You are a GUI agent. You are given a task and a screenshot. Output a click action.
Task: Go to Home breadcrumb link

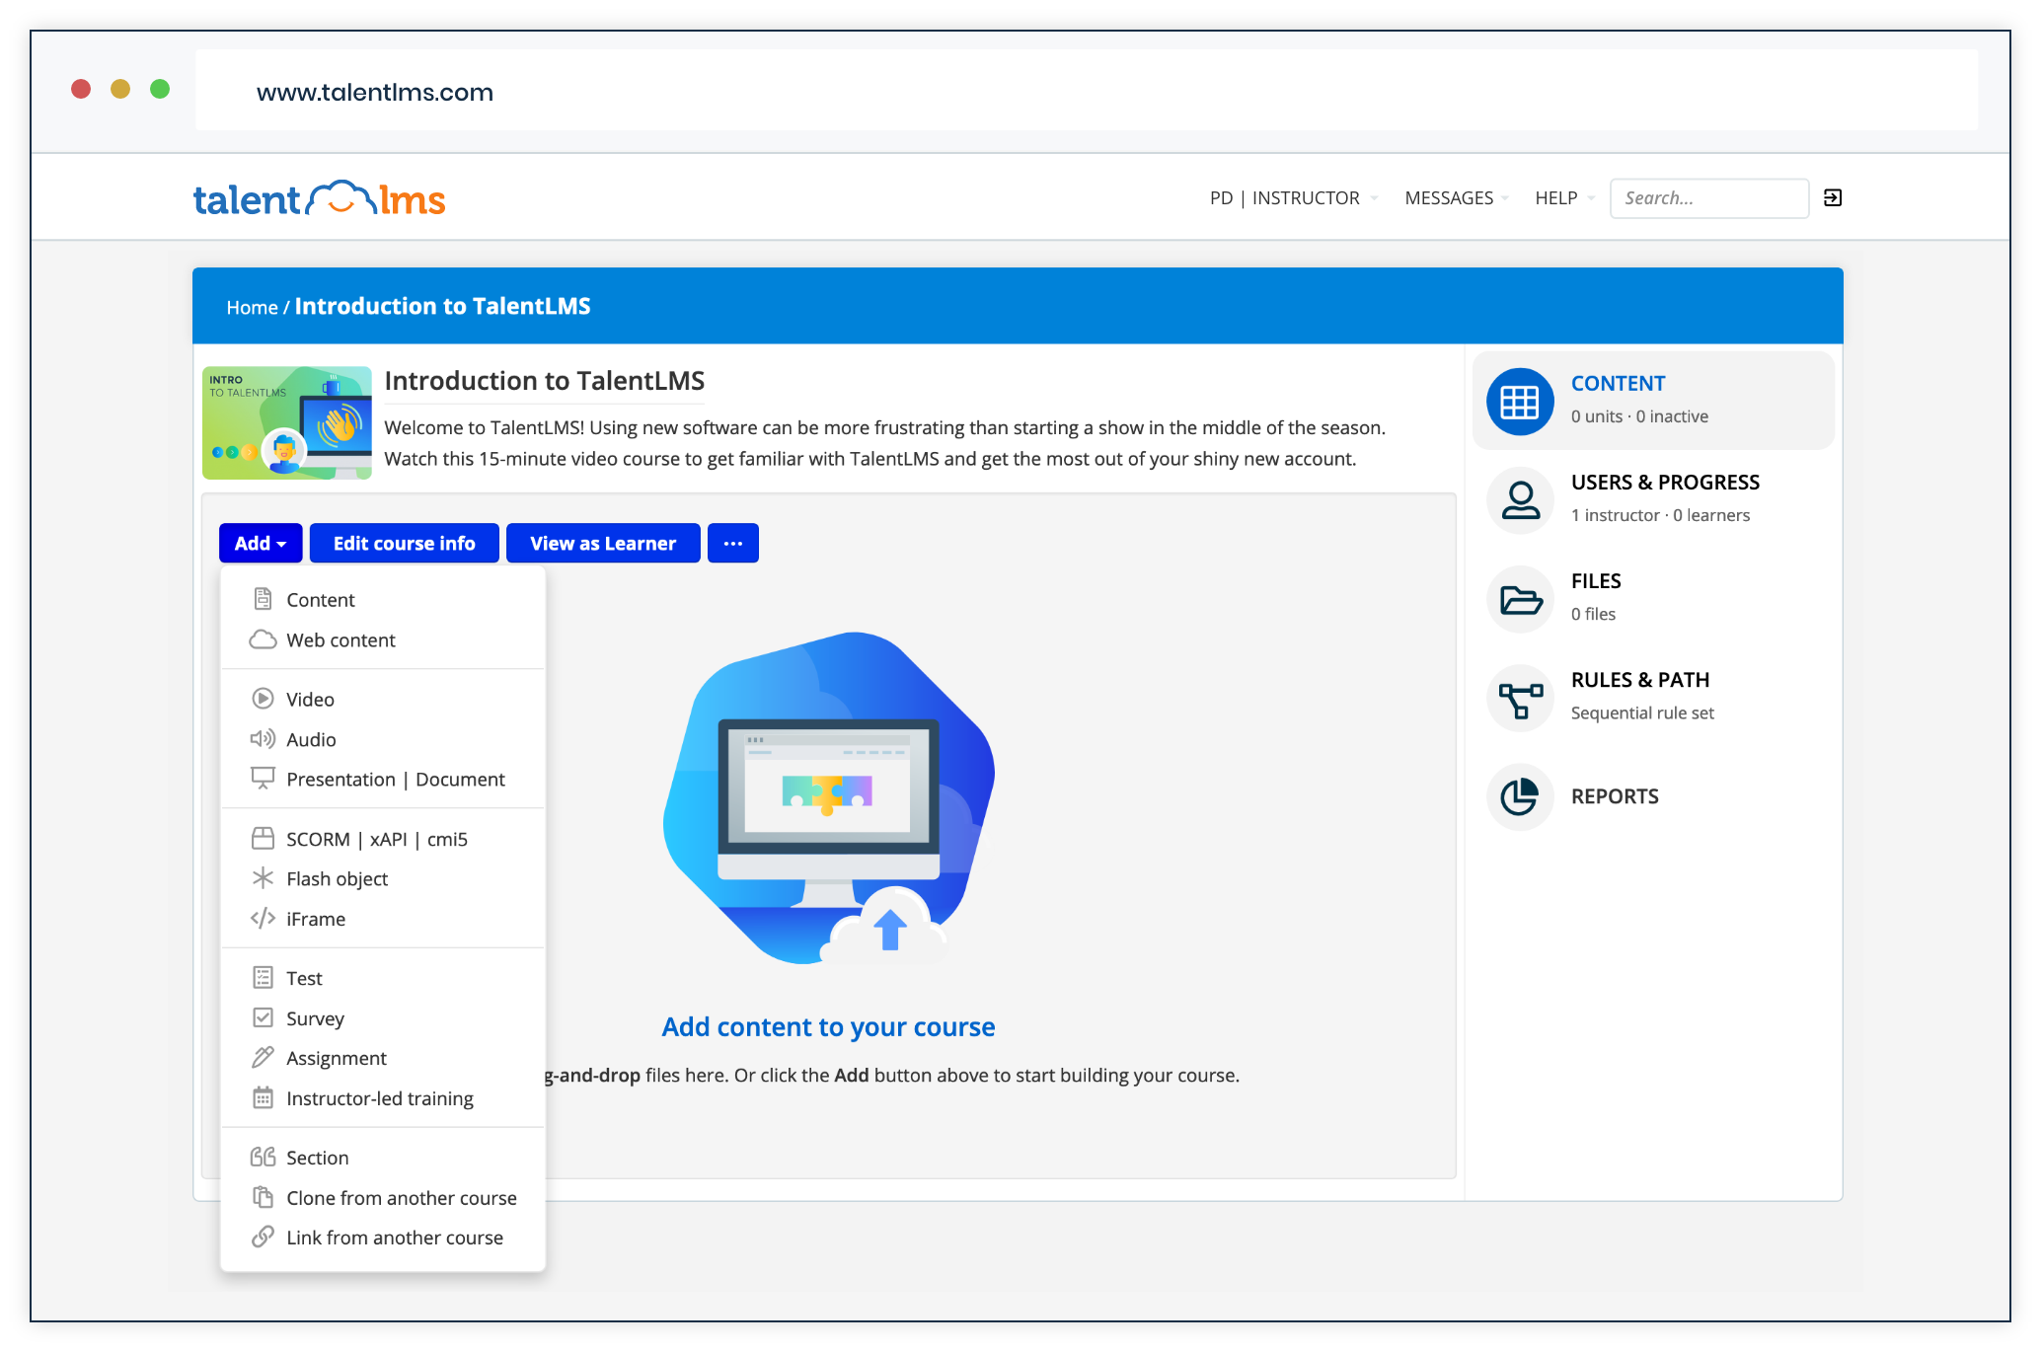click(252, 307)
